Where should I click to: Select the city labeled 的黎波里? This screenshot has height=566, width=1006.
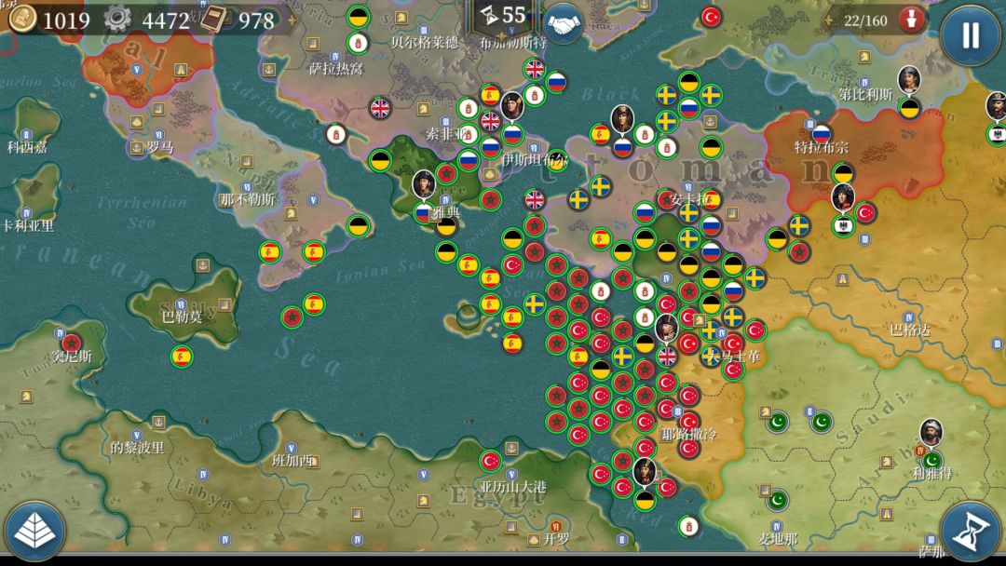tap(137, 448)
